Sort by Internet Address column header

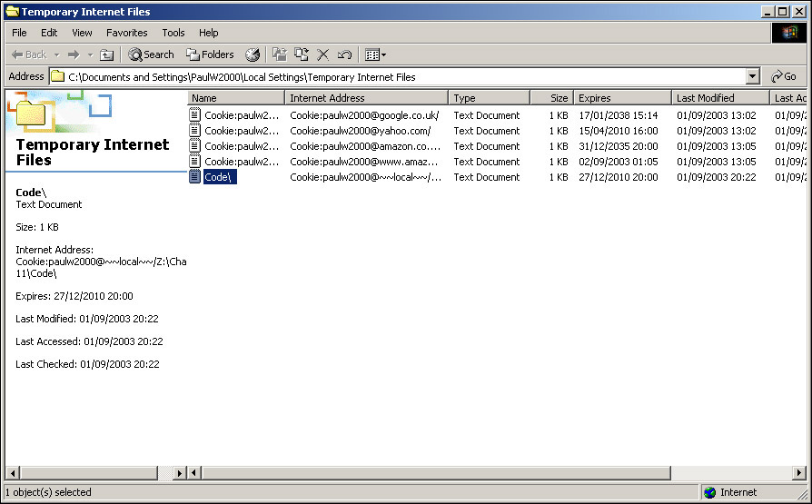pyautogui.click(x=365, y=98)
